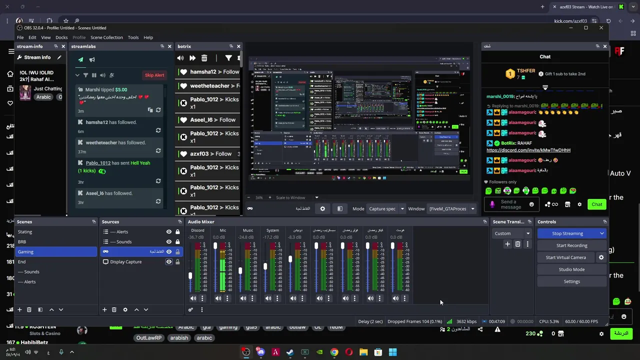Click Start Recording button
This screenshot has width=640, height=360.
tap(571, 245)
